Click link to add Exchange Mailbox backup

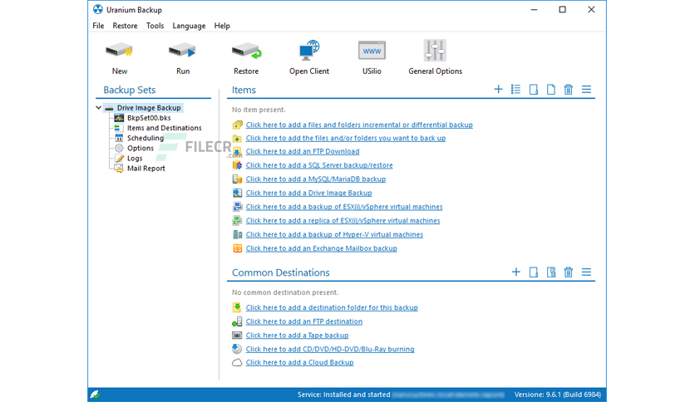coord(322,248)
